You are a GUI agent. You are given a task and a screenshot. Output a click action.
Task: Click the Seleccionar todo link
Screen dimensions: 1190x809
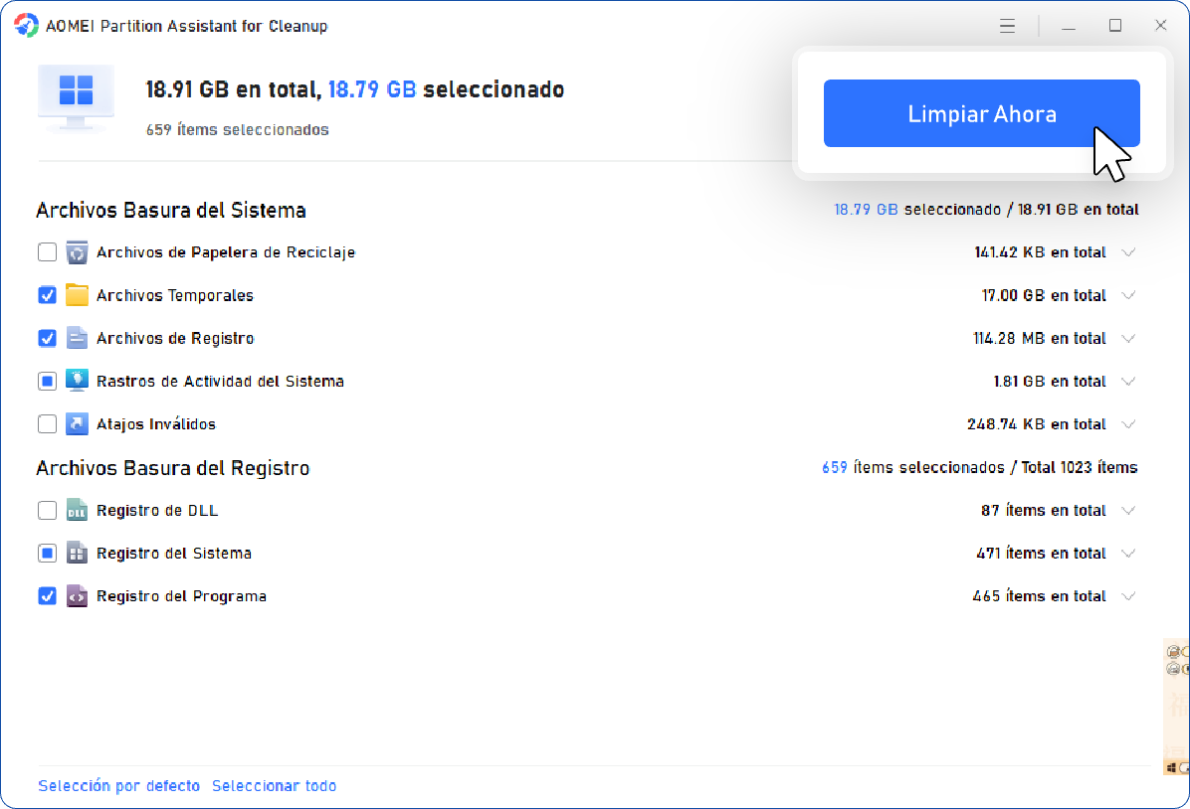274,785
